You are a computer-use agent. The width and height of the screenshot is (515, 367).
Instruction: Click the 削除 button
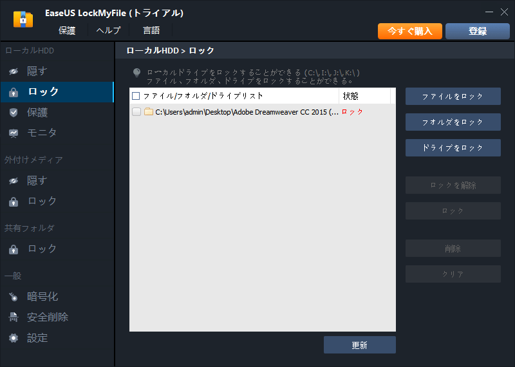pyautogui.click(x=453, y=249)
